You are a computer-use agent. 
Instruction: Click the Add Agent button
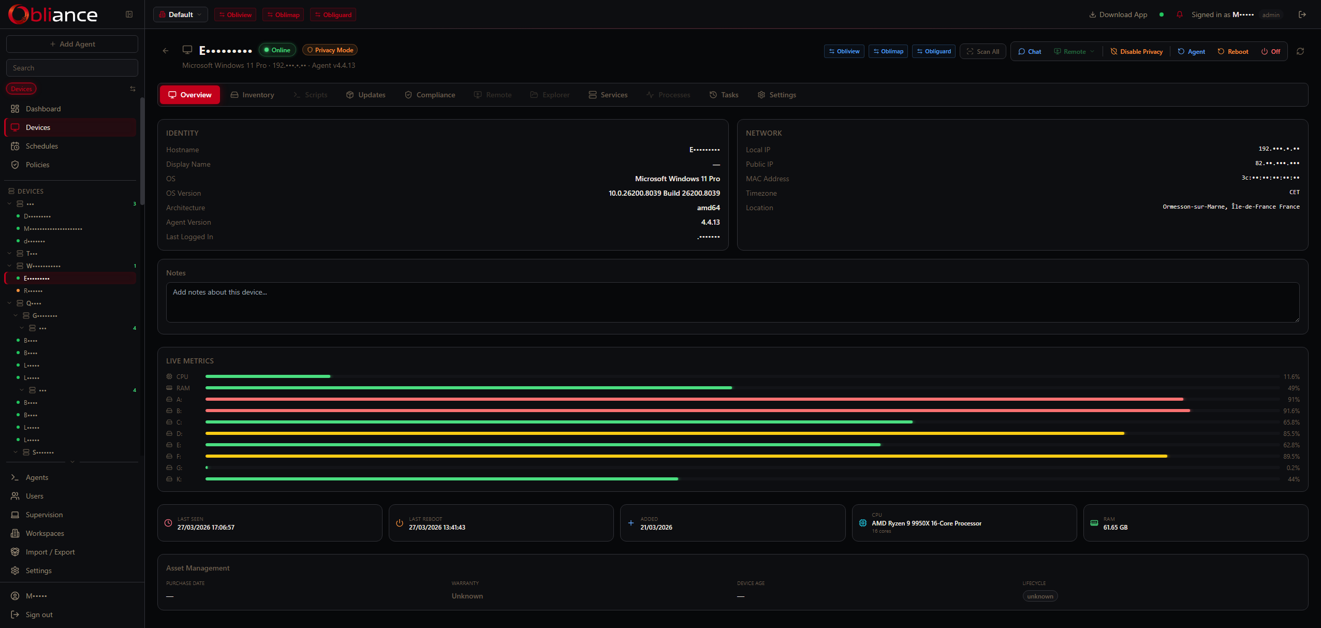[72, 44]
